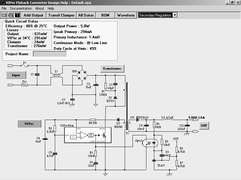Screen dimensions: 241x180
Task: Select the D3 1N4148 diode symbol
Action: (x=118, y=120)
